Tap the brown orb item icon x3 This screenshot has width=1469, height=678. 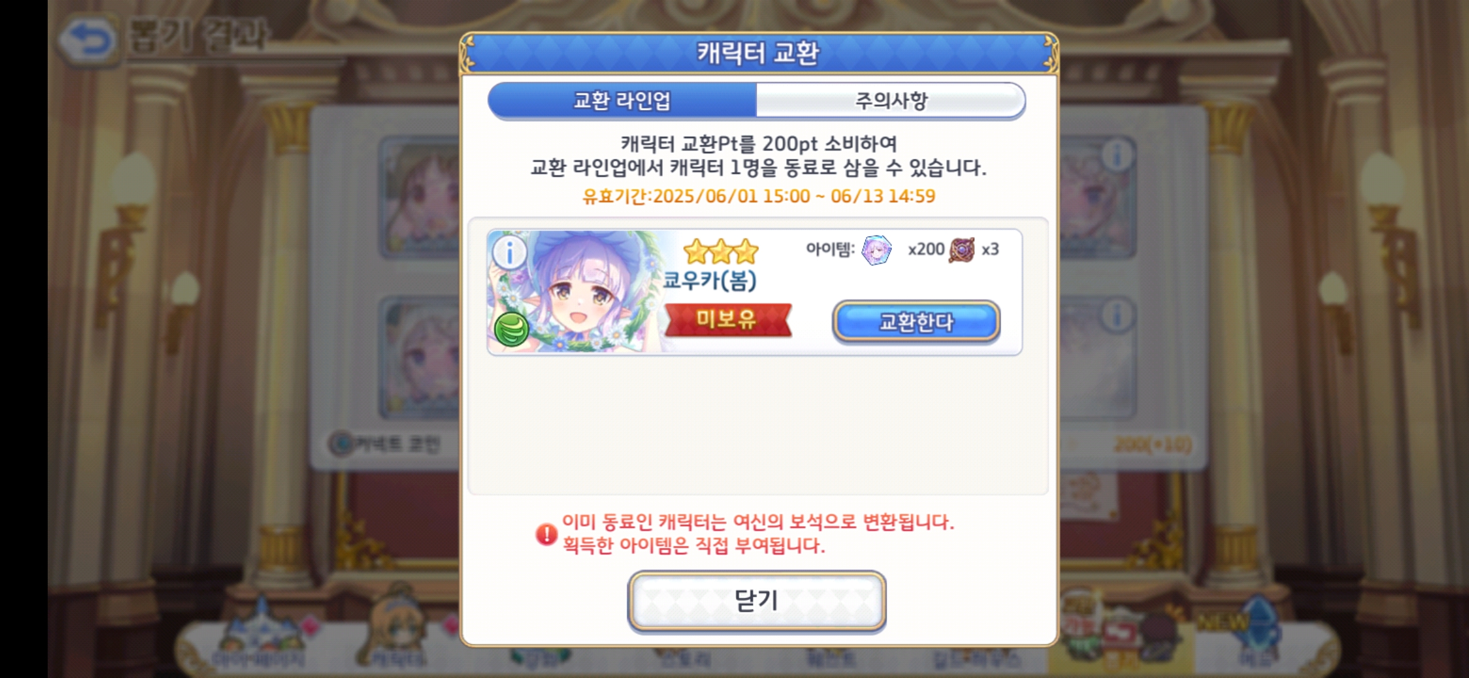[961, 250]
